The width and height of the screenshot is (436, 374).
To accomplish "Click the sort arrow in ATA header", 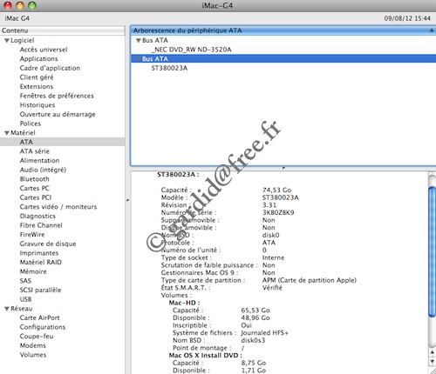I will pyautogui.click(x=432, y=30).
